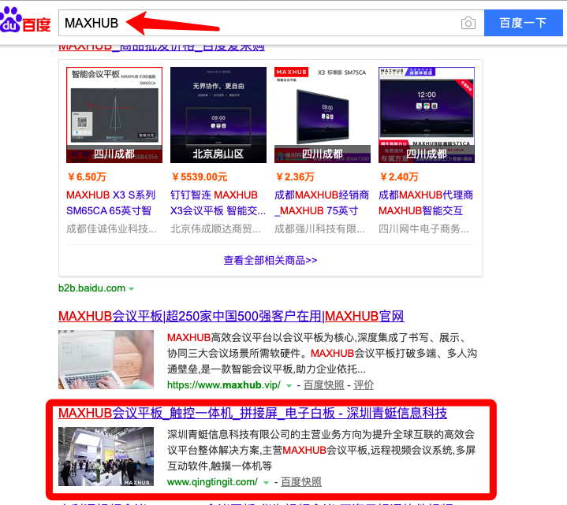The height and width of the screenshot is (505, 567).
Task: Click price ¥2.36万
Action: [295, 176]
